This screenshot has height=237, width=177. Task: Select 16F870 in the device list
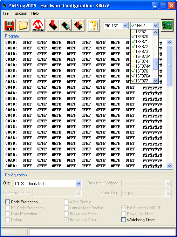coord(142,37)
